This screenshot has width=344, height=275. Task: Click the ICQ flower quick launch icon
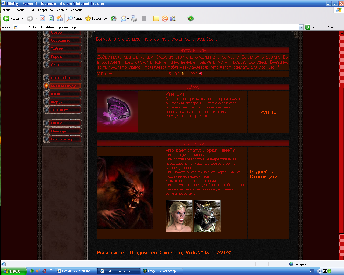(32, 271)
